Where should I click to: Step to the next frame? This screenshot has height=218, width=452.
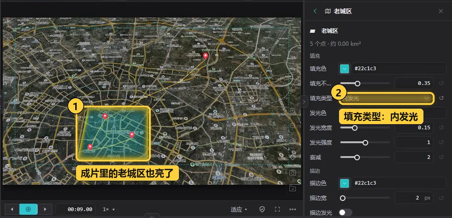click(45, 210)
